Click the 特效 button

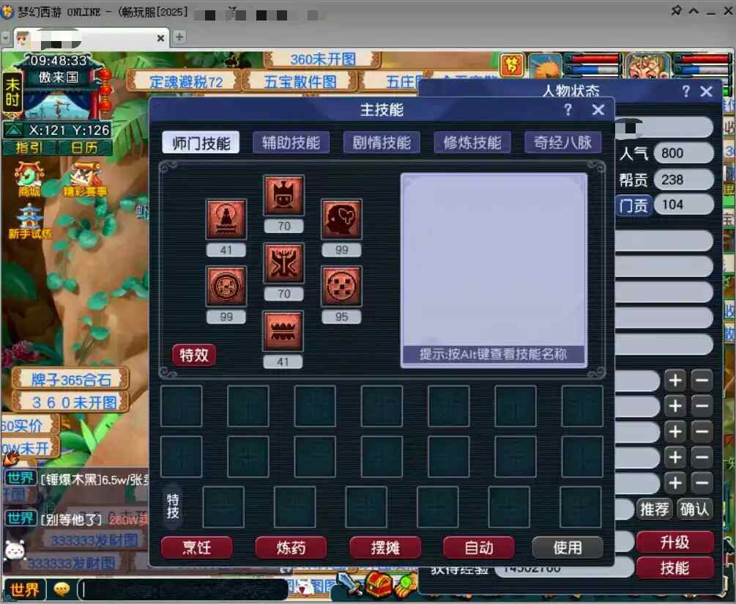[x=194, y=355]
